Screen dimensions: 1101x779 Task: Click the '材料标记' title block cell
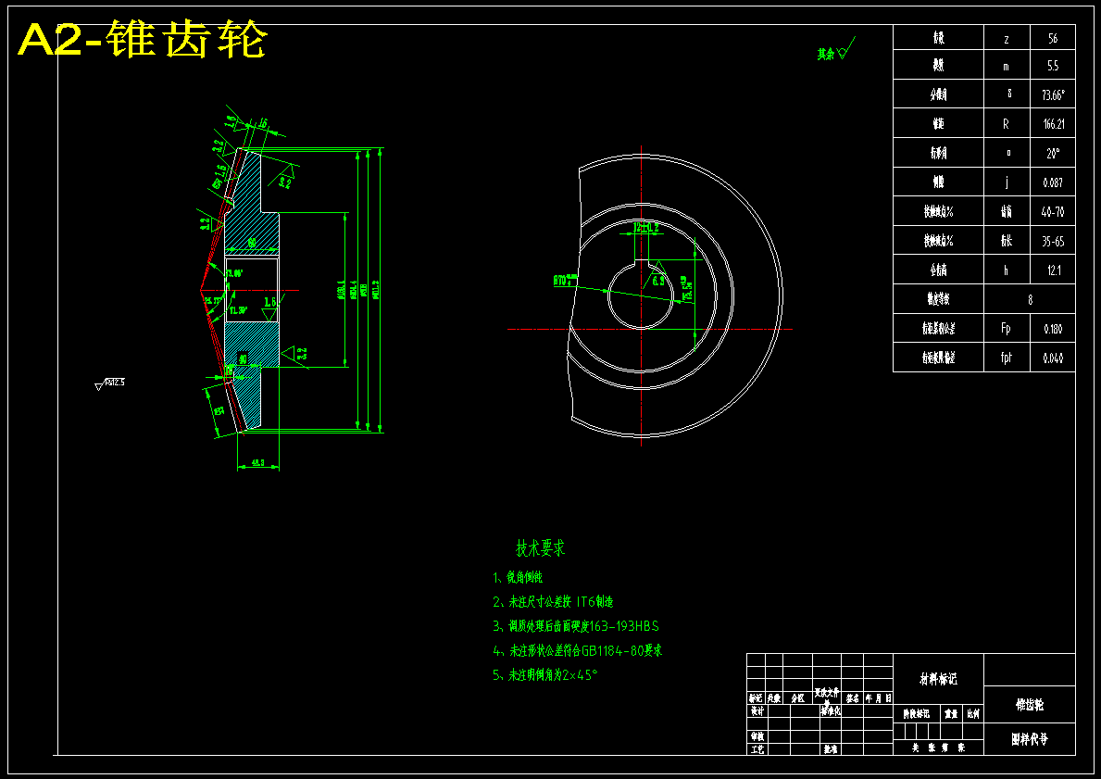point(939,679)
